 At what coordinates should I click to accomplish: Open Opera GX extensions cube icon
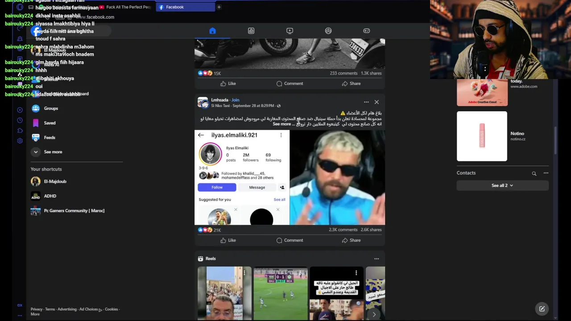[20, 131]
